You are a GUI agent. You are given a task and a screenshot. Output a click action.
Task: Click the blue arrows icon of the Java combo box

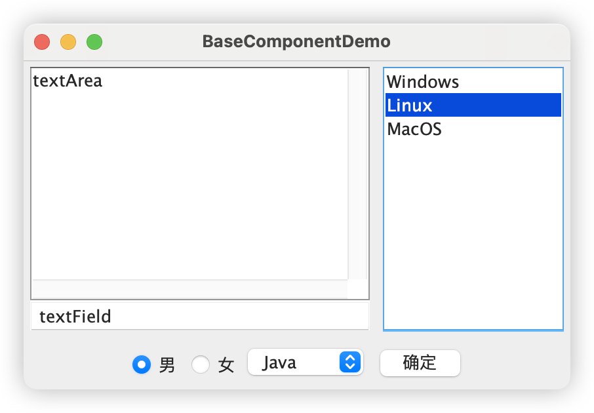350,363
